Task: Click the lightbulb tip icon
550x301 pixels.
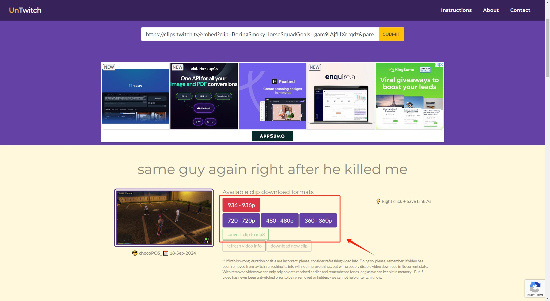Action: pos(378,201)
